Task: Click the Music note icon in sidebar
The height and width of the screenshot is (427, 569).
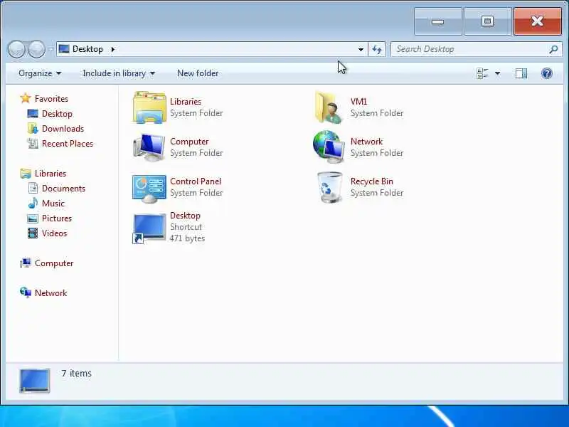Action: 33,203
